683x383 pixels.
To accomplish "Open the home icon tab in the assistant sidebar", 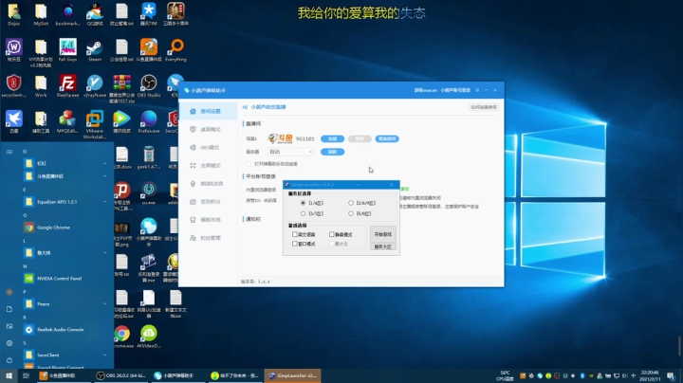I will (x=208, y=112).
